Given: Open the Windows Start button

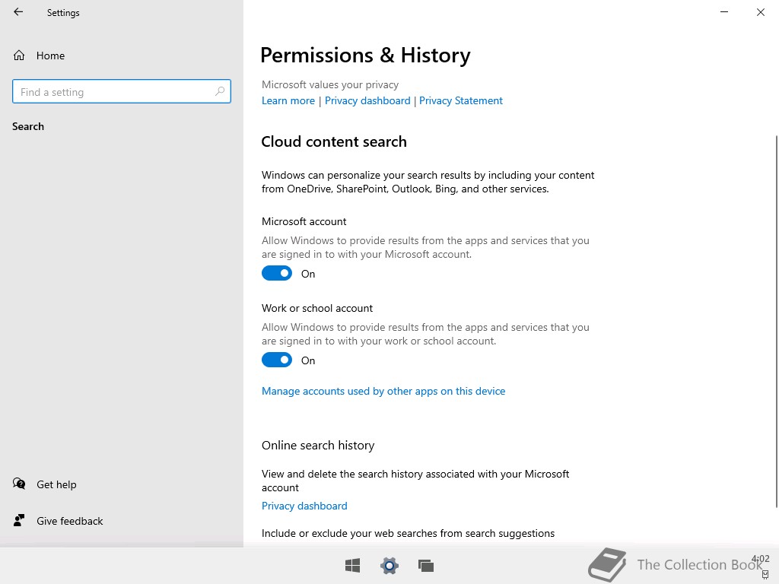Looking at the screenshot, I should coord(353,566).
